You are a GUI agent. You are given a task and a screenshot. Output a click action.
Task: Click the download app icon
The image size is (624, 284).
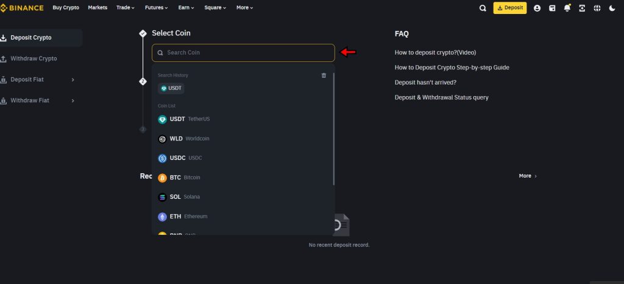(x=582, y=8)
